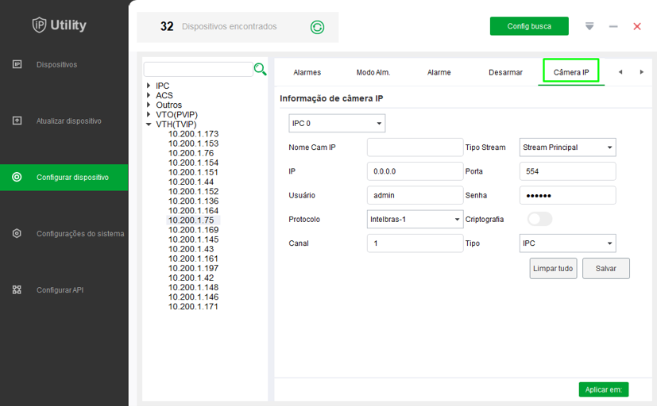
Task: Select device 10.200.1.173
Action: click(194, 134)
